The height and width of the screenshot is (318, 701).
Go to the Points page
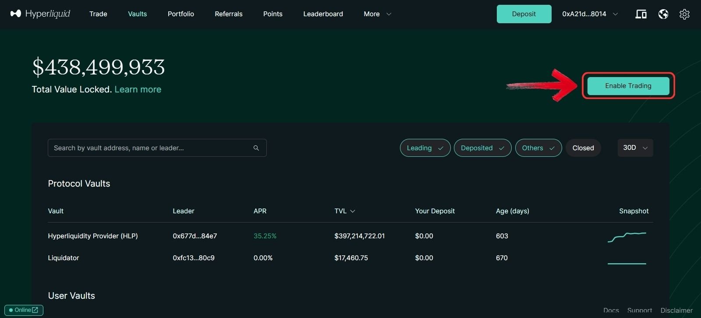coord(273,14)
